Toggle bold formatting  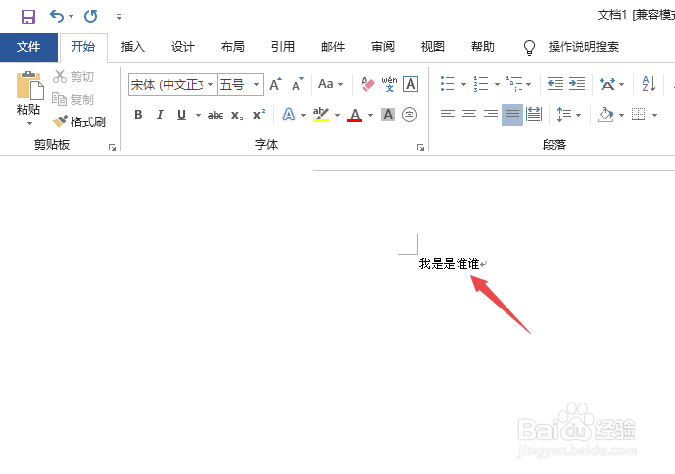138,115
